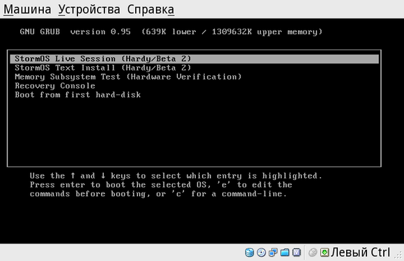The image size is (404, 261).
Task: Select StormOS Live Session boot entry
Action: [x=194, y=59]
